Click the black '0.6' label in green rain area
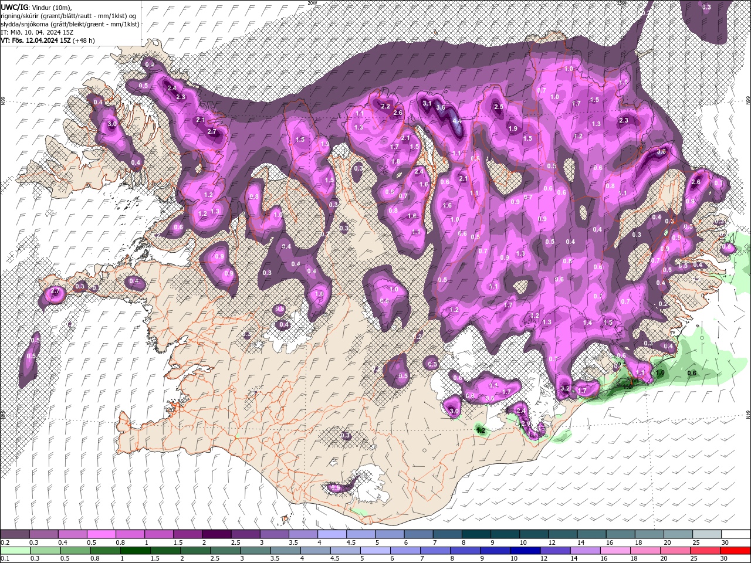The image size is (751, 563). coord(692,373)
